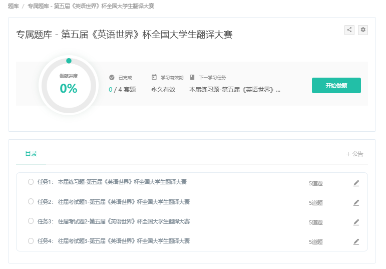Select radio circle for 任务2
Image resolution: width=386 pixels, height=269 pixels.
click(x=31, y=201)
